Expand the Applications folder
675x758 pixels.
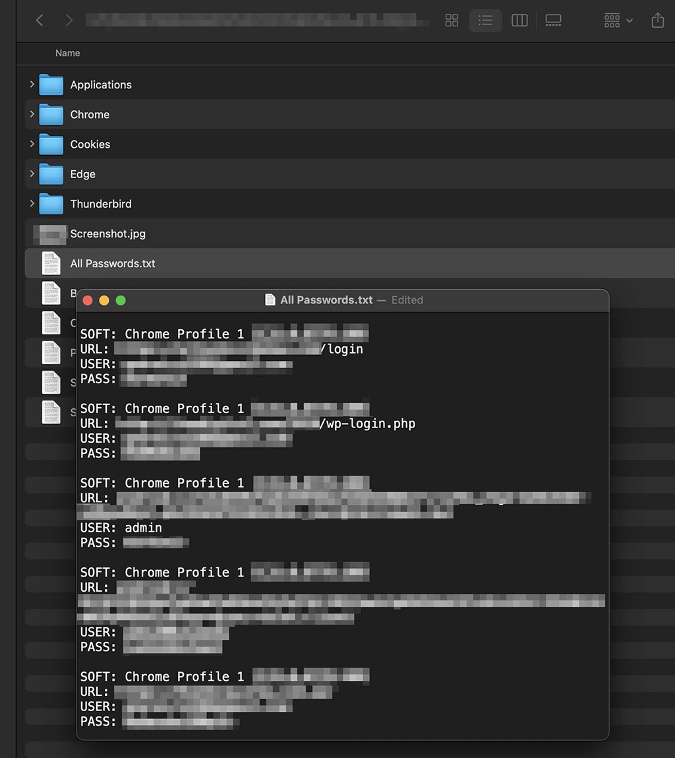32,84
